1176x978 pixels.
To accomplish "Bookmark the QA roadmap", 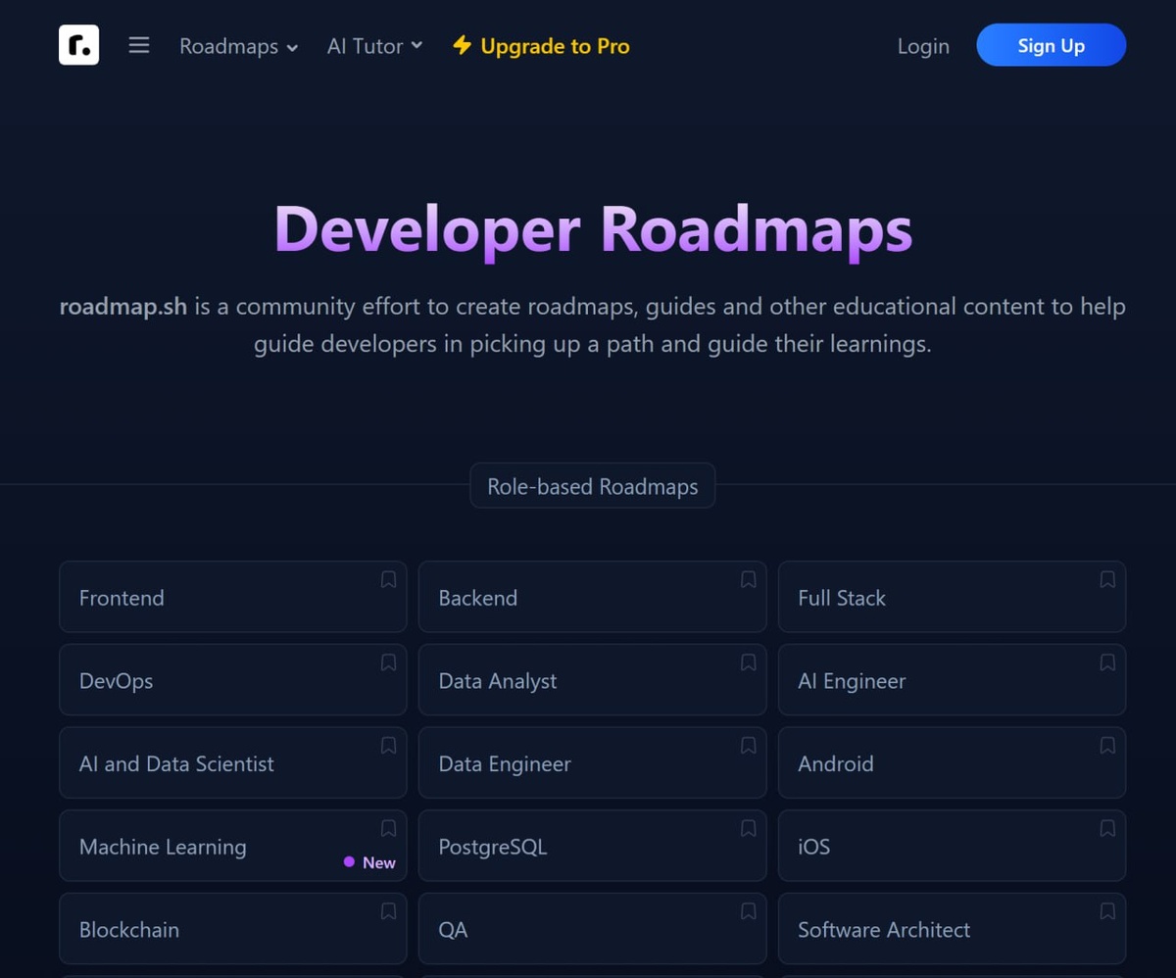I will (748, 911).
